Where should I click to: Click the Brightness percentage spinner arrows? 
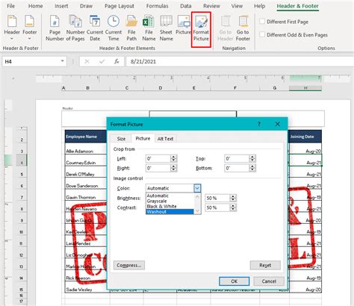coord(233,198)
